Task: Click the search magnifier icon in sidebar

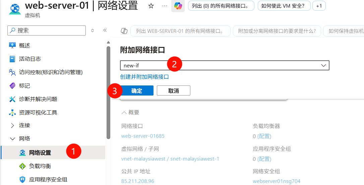Action: 12,30
